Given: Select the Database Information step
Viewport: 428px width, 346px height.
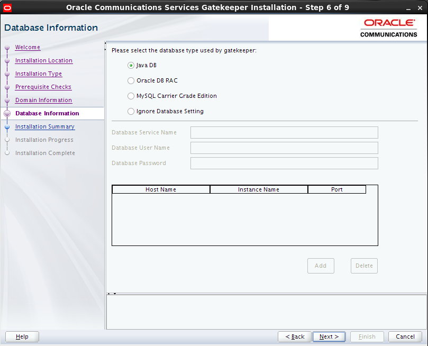Looking at the screenshot, I should [47, 113].
